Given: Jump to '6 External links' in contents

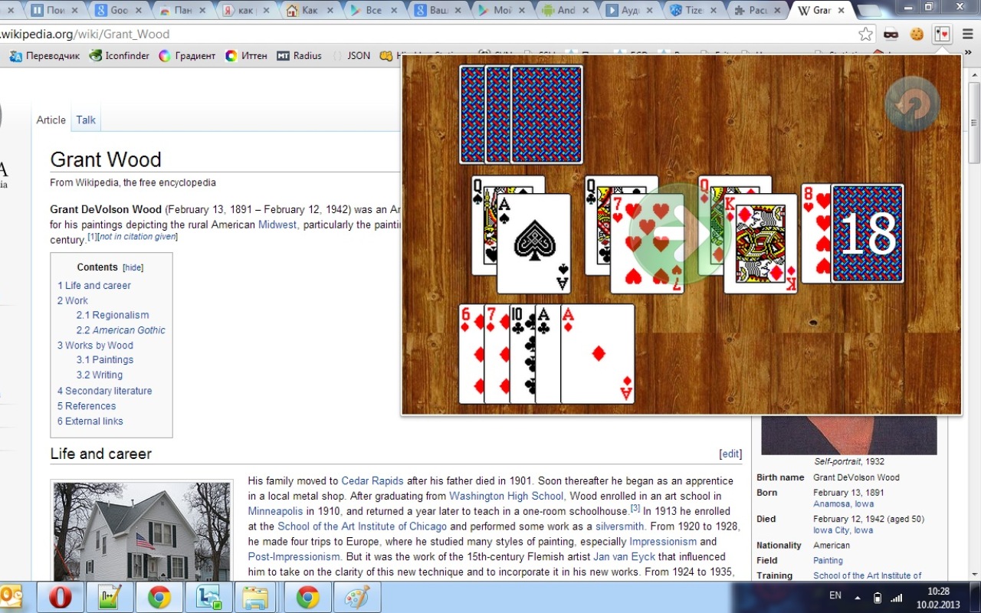Looking at the screenshot, I should [x=90, y=421].
